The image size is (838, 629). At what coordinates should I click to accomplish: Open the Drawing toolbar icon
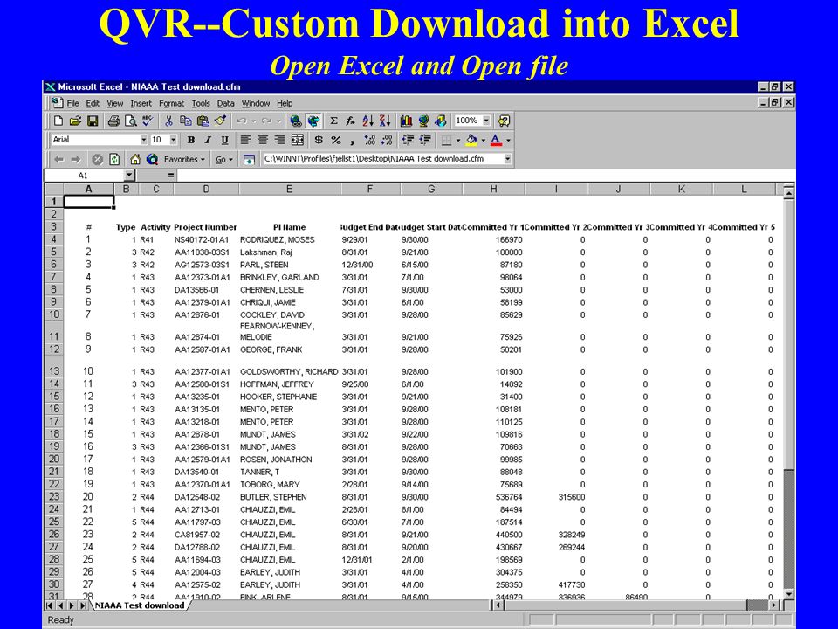pos(440,121)
